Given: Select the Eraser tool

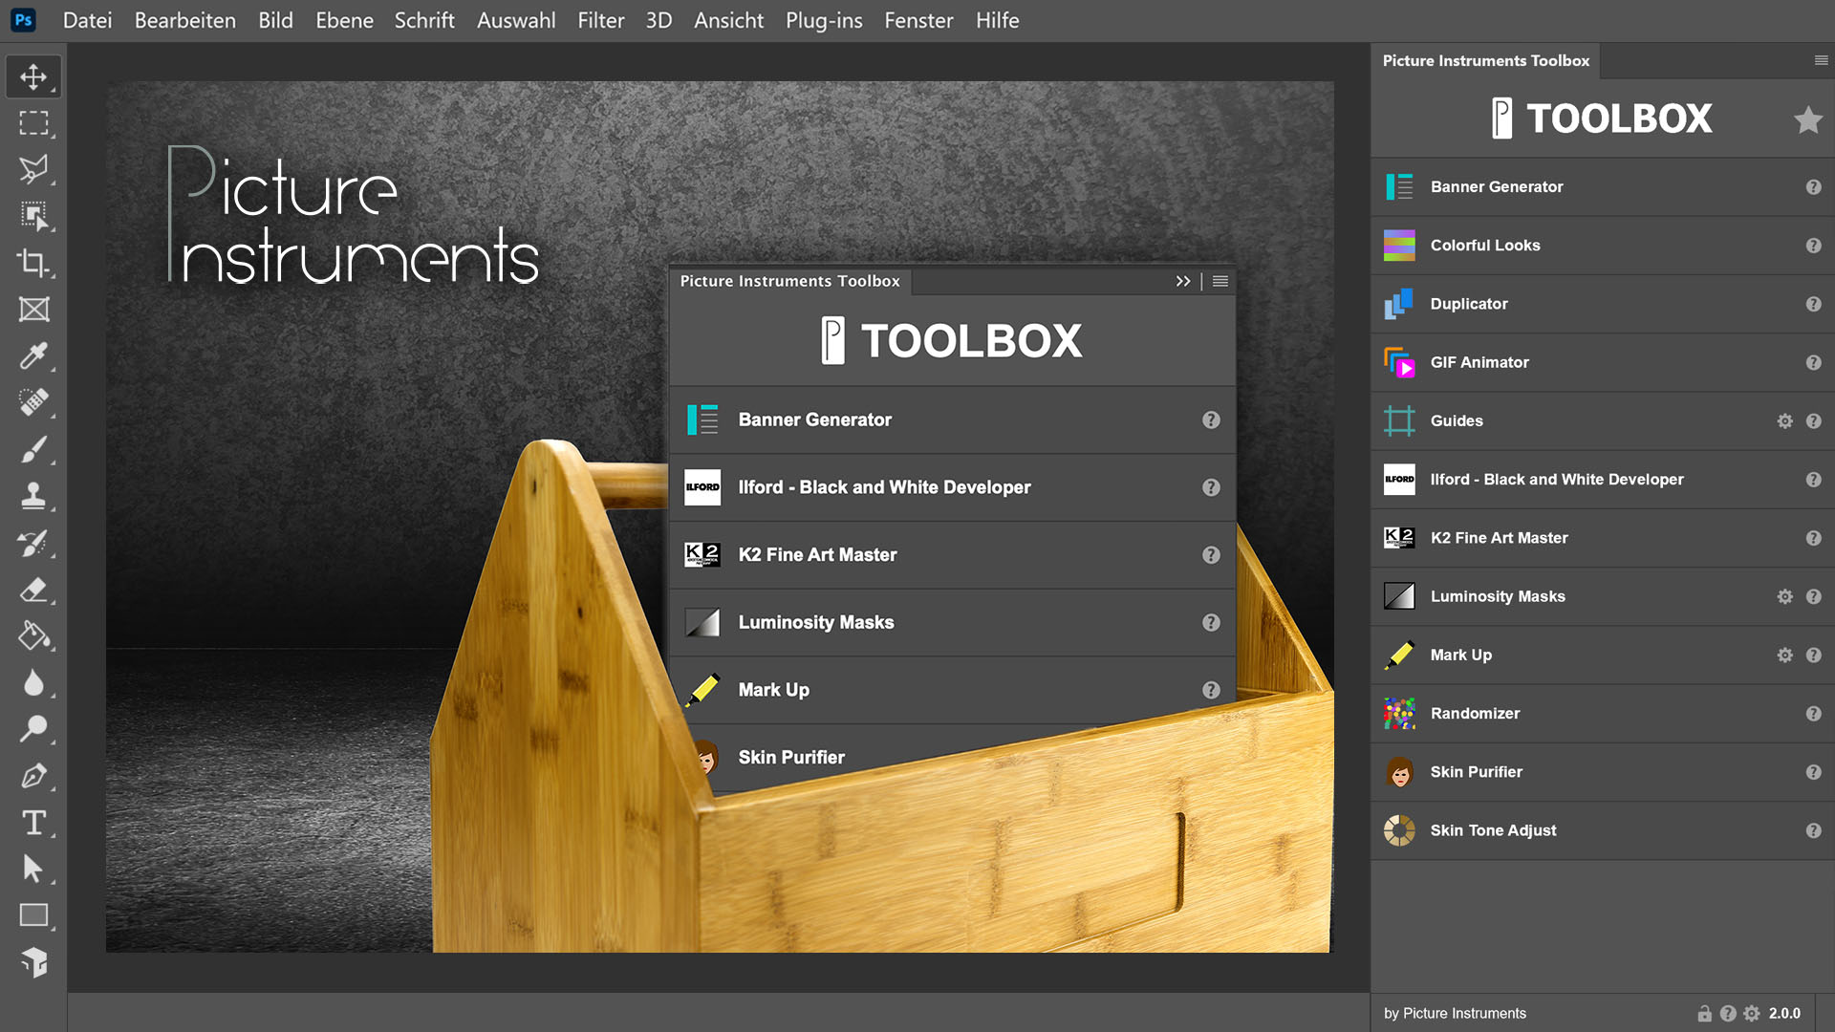Looking at the screenshot, I should (33, 590).
